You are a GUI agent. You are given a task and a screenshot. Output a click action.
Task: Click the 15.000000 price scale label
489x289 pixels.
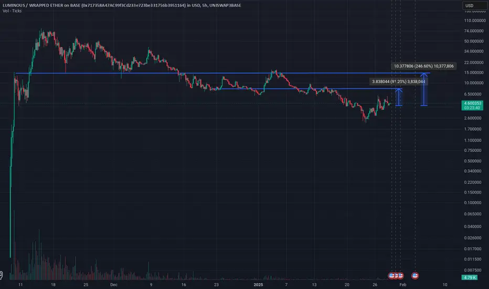click(475, 73)
